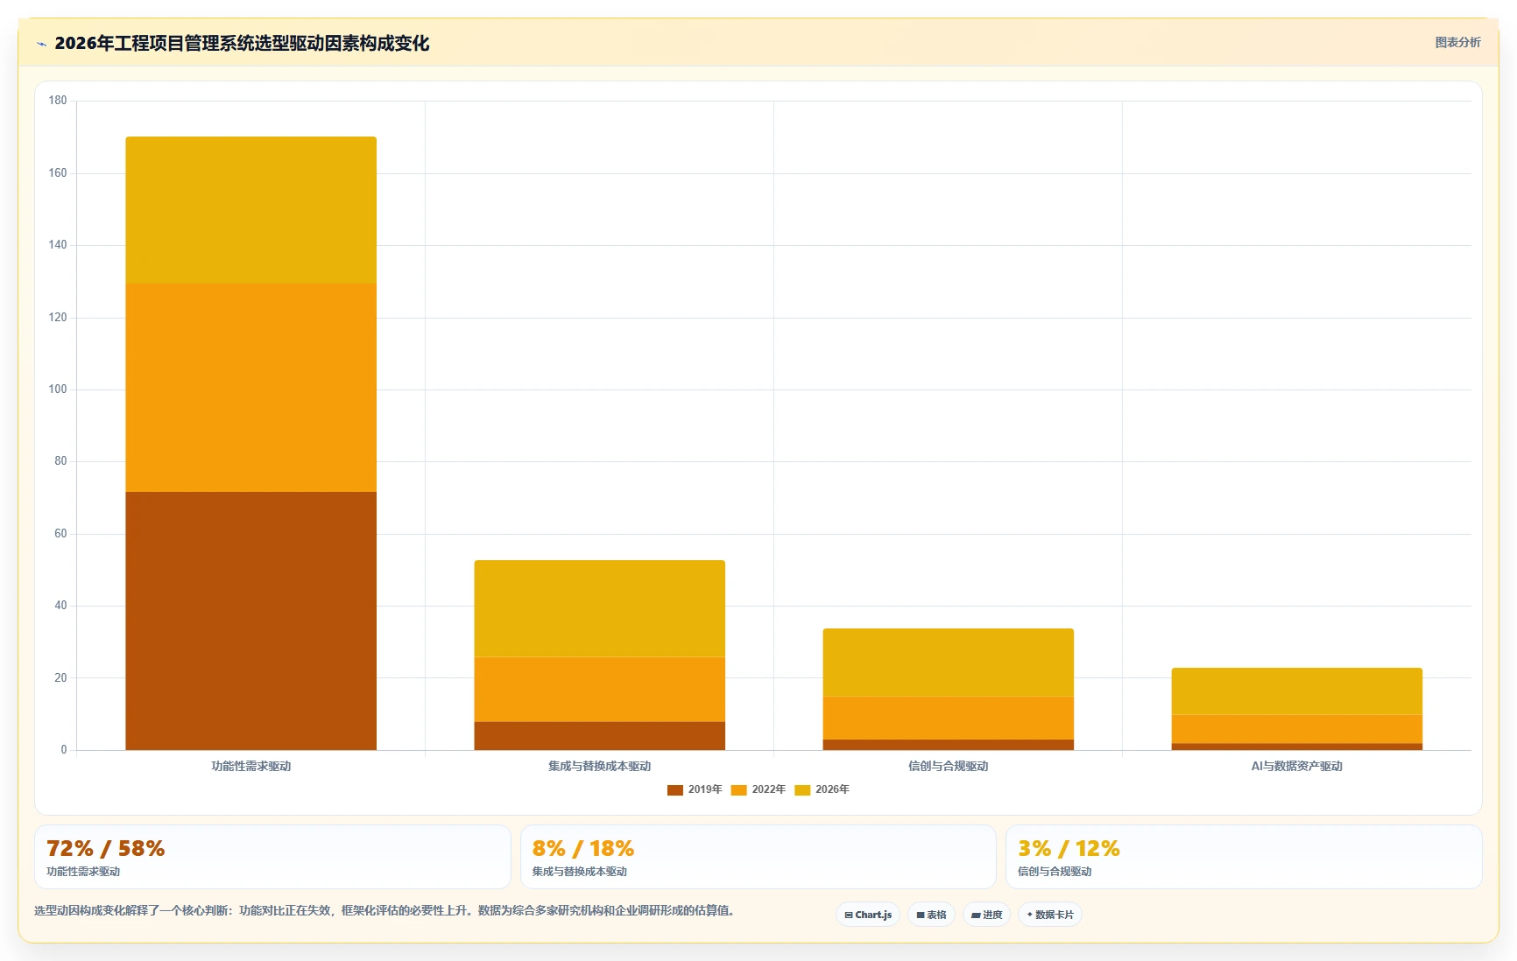Select the 进度 tag
This screenshot has width=1517, height=961.
click(986, 915)
